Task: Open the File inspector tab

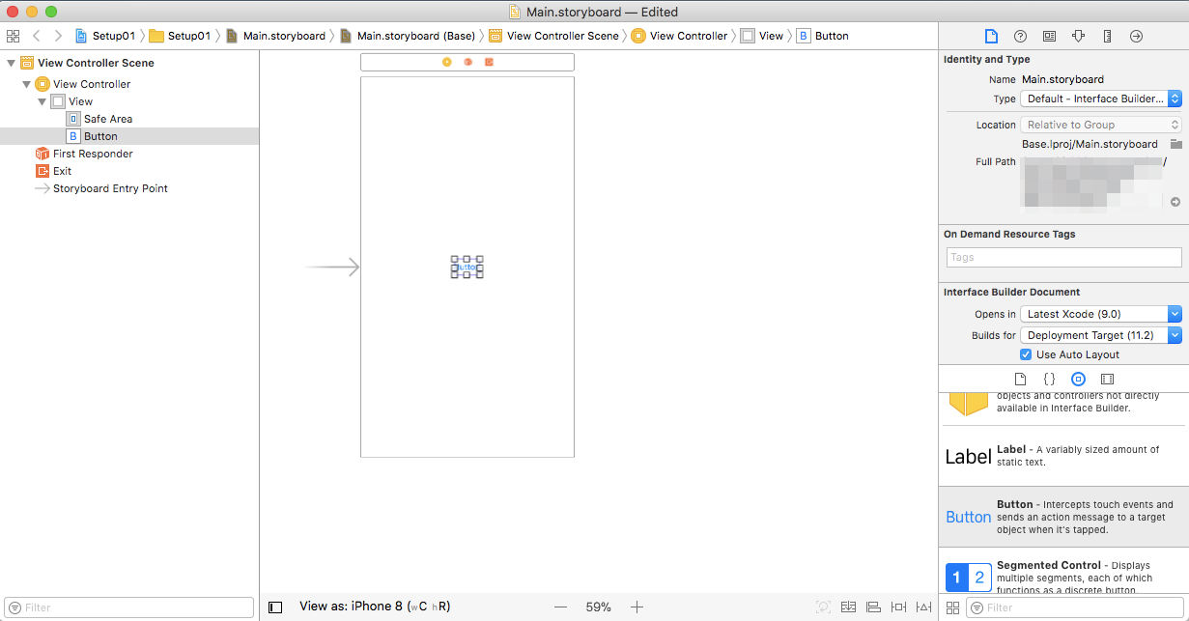Action: click(x=991, y=36)
